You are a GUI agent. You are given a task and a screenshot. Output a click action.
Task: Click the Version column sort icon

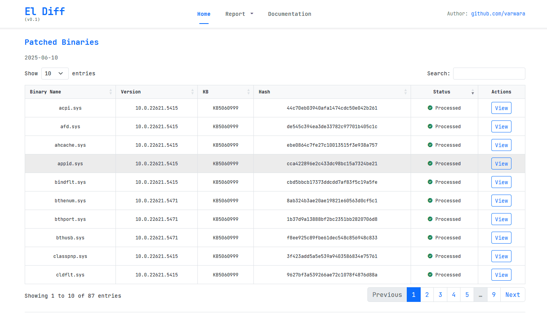192,92
